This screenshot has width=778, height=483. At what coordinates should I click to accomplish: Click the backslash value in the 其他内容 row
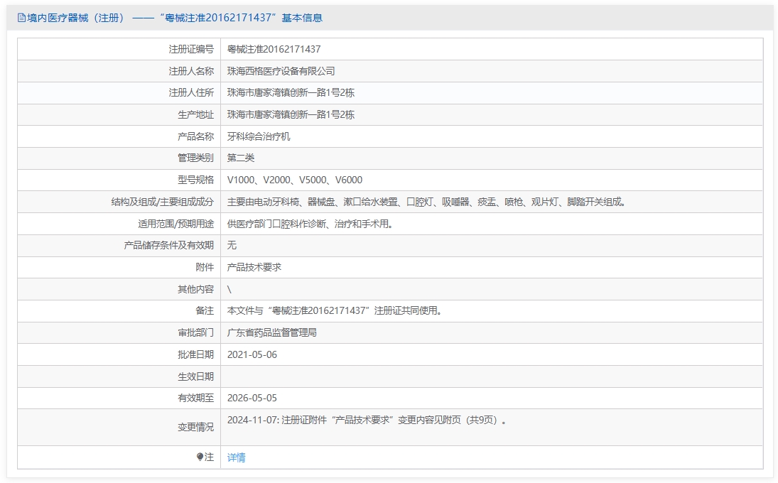[x=229, y=289]
